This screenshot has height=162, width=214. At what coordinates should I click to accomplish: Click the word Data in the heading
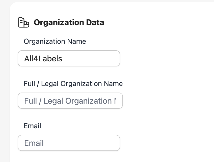tap(94, 22)
